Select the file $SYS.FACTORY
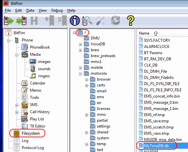Viewport: 188px width, 152px height. (x=157, y=40)
